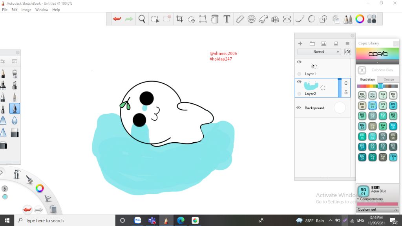
Task: Click the Redo arrow in top toolbar
Action: (129, 19)
